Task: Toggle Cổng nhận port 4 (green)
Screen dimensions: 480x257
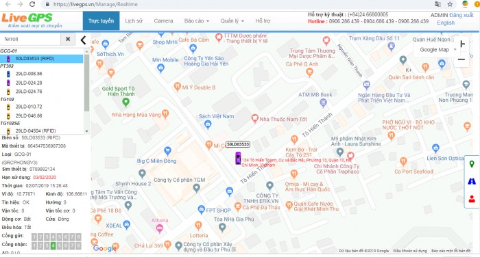Action: [x=53, y=245]
